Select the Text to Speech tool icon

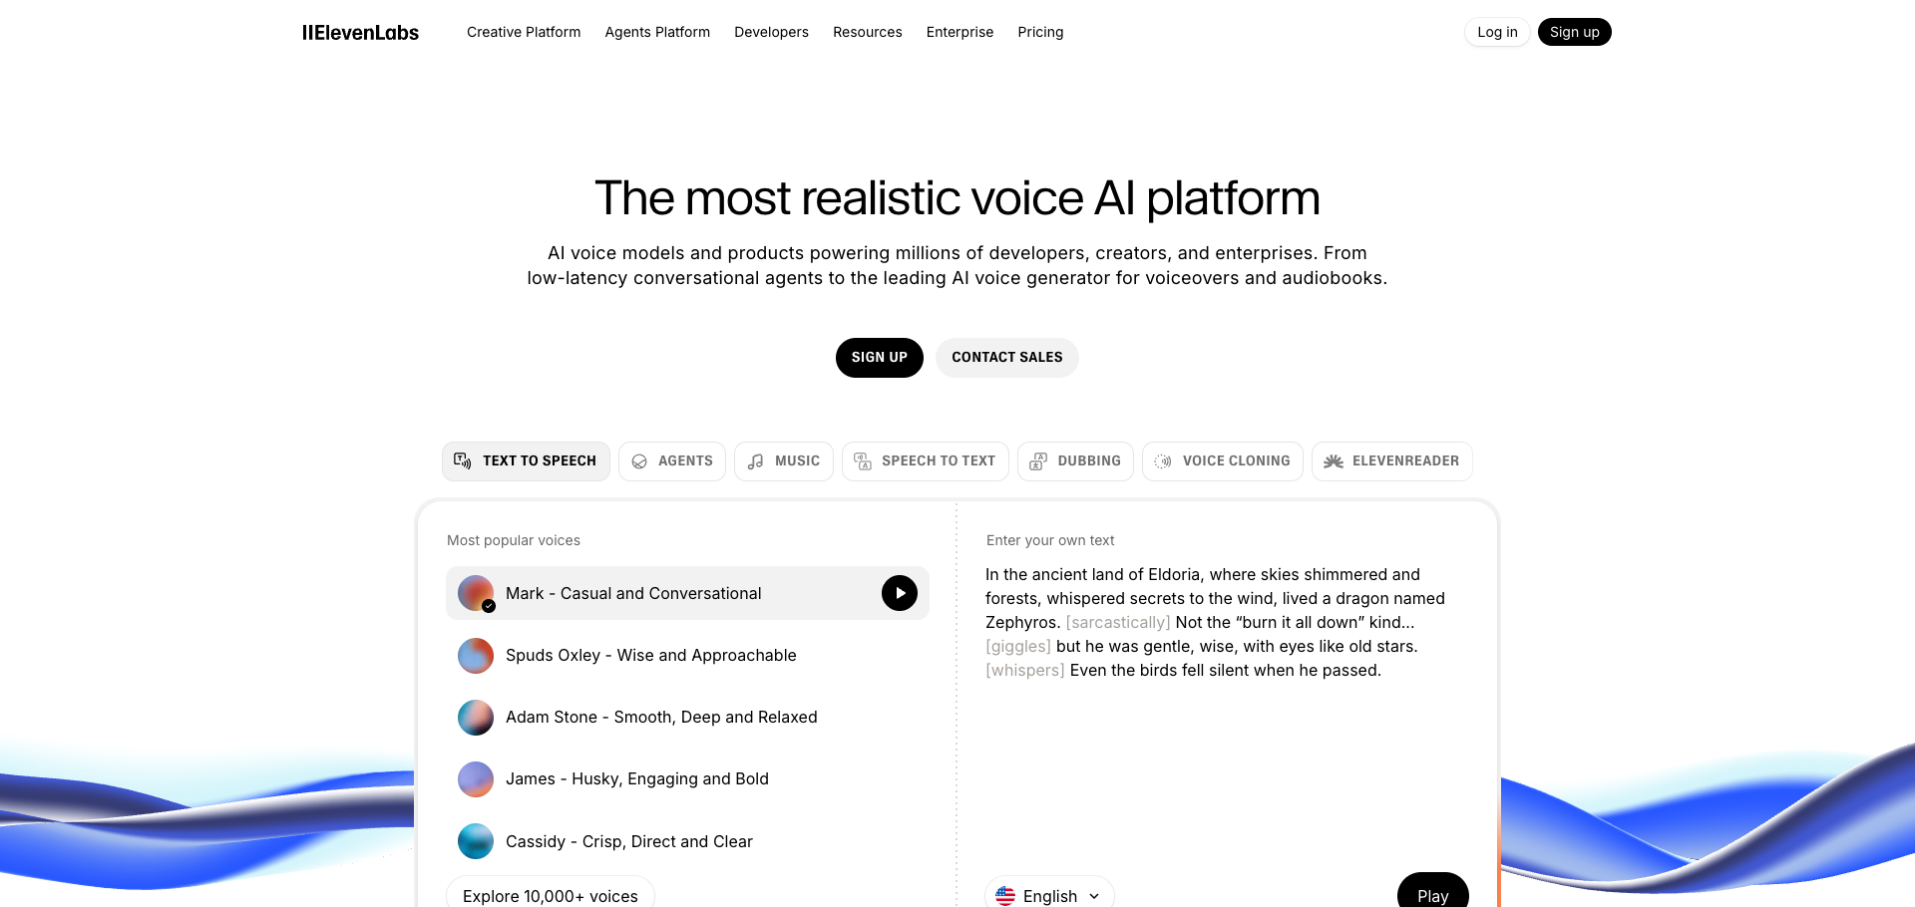click(x=463, y=460)
